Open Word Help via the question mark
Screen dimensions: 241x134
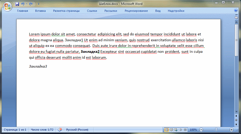click(236, 11)
